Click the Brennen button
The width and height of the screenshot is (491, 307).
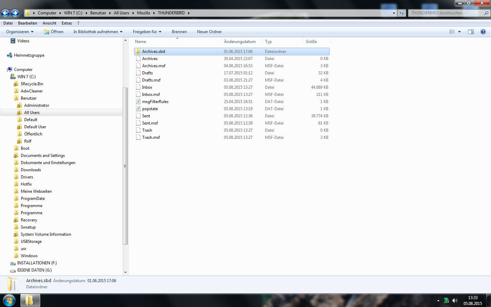coord(179,32)
